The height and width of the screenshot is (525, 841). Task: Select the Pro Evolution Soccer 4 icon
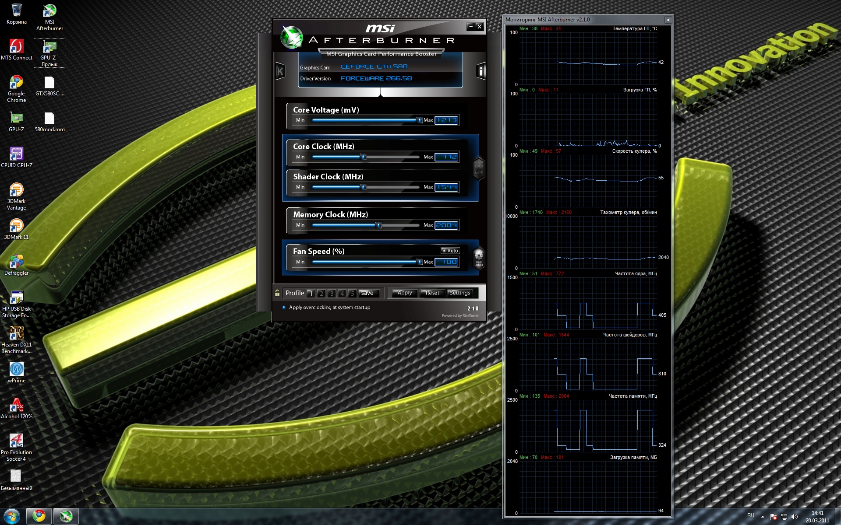coord(17,448)
